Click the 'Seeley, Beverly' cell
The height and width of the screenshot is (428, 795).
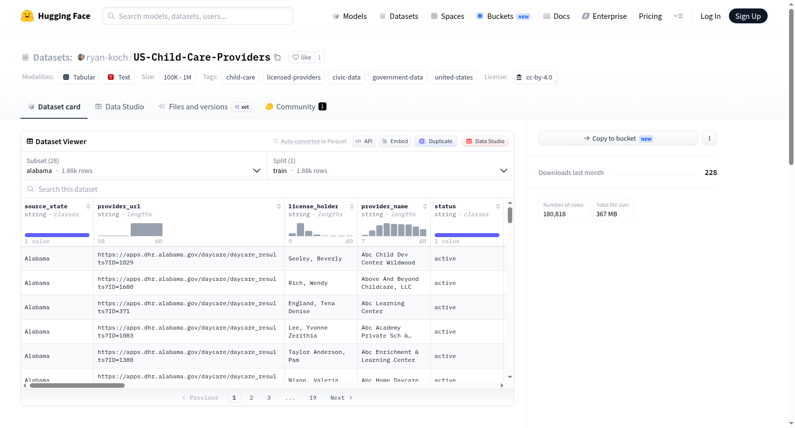(321, 258)
